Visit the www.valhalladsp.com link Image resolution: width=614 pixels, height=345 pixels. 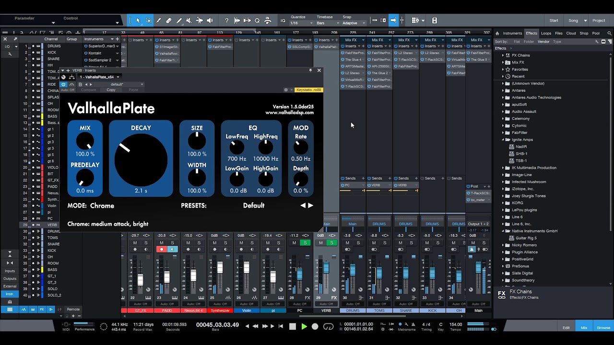289,113
